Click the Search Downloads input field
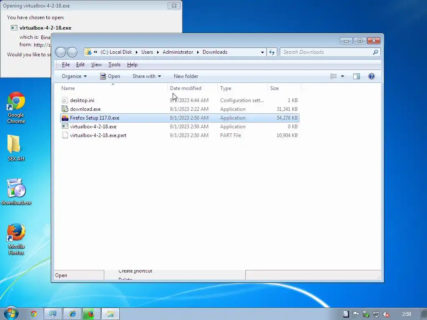The height and width of the screenshot is (320, 427). tap(326, 52)
